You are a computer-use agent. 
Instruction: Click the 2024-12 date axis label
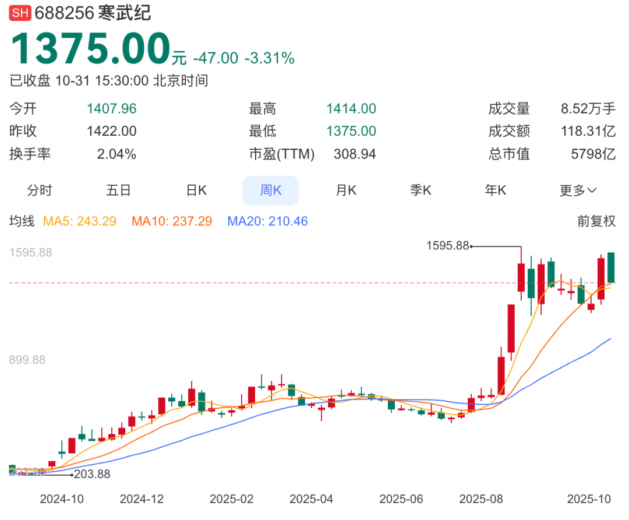(x=142, y=499)
